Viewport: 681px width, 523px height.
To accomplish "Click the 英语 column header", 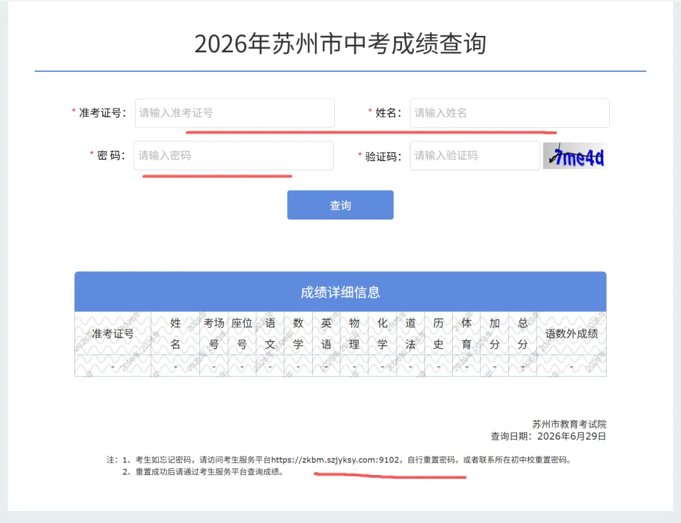I will coord(326,333).
